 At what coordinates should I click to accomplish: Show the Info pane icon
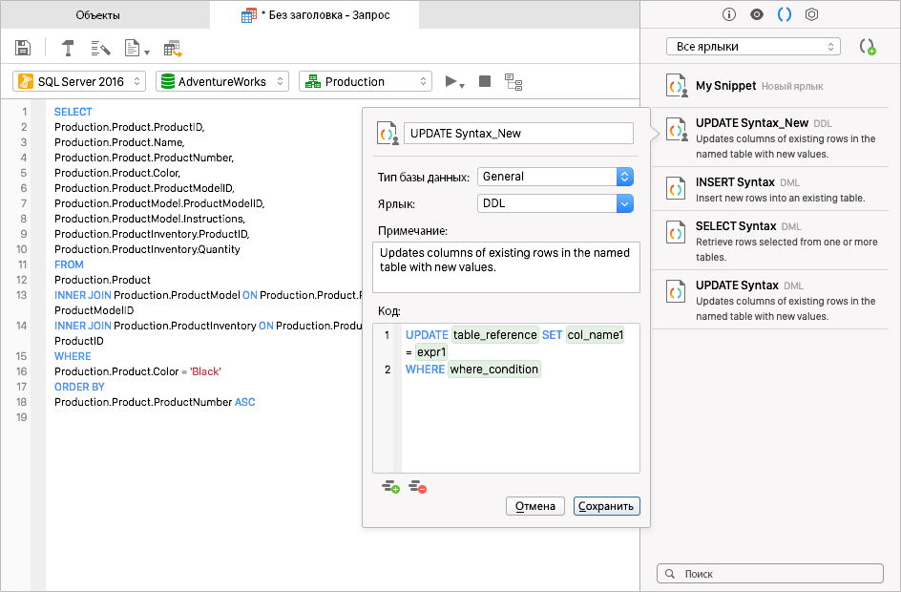pyautogui.click(x=728, y=14)
